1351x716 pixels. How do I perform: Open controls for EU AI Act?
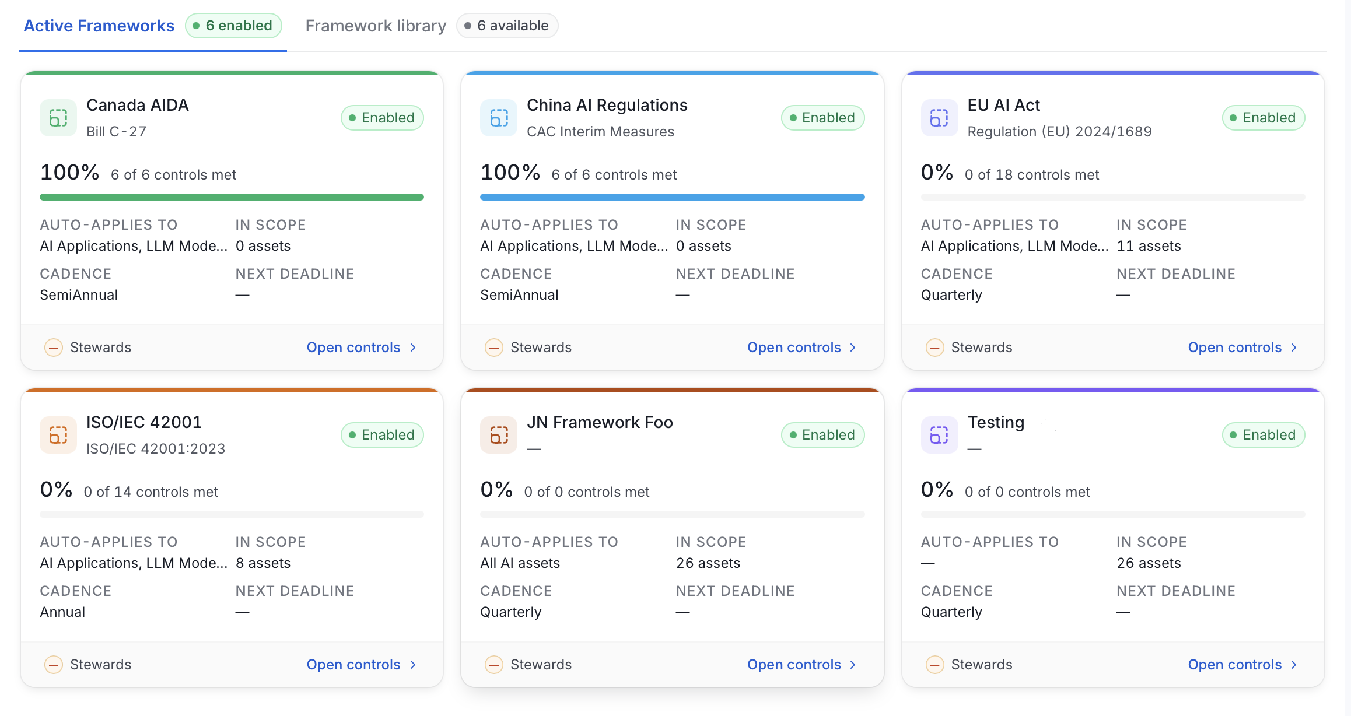pos(1243,348)
